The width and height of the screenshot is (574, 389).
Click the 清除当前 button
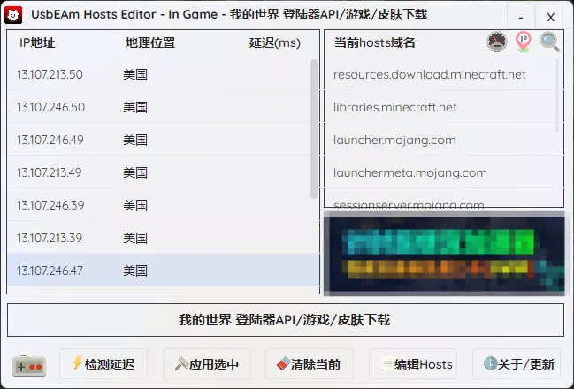[x=310, y=364]
